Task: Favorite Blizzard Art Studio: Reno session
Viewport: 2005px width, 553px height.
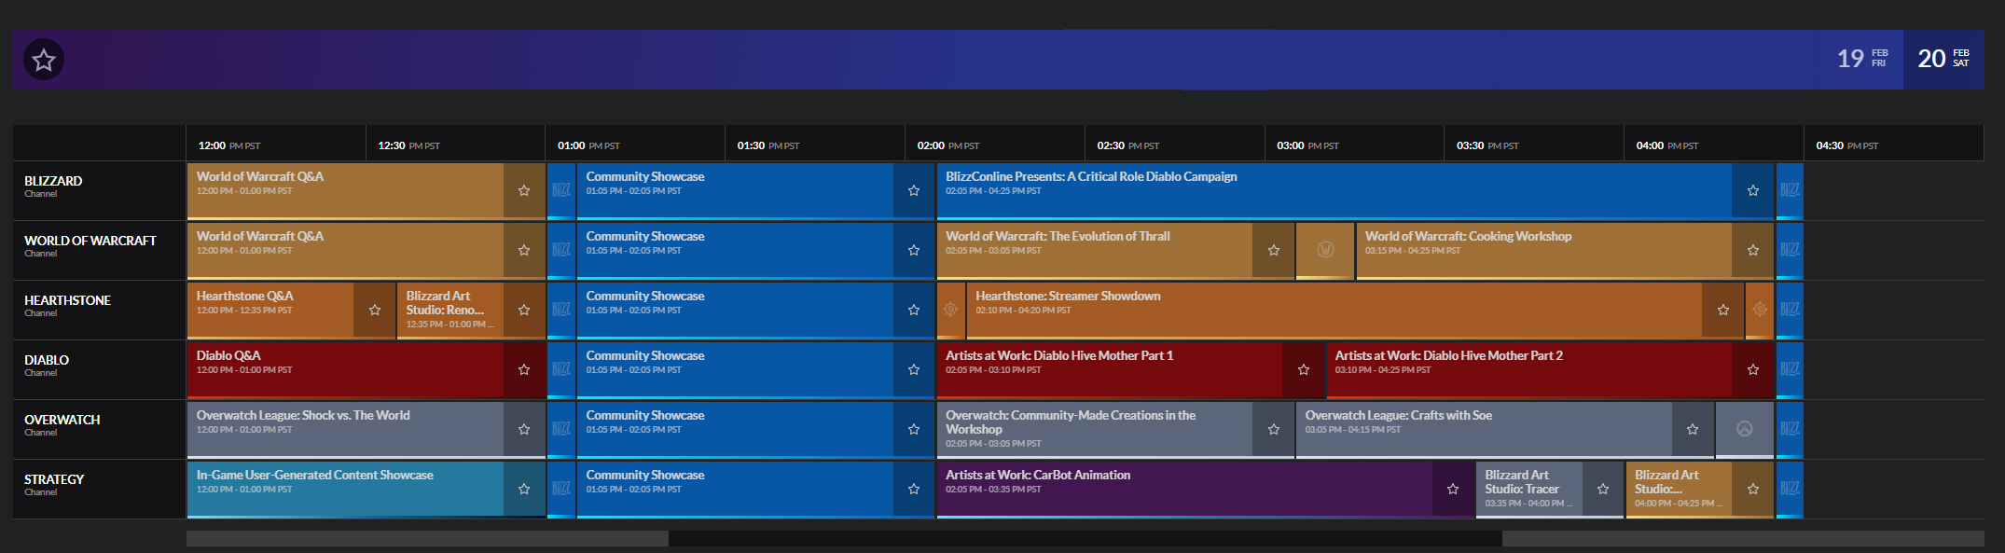Action: (x=524, y=310)
